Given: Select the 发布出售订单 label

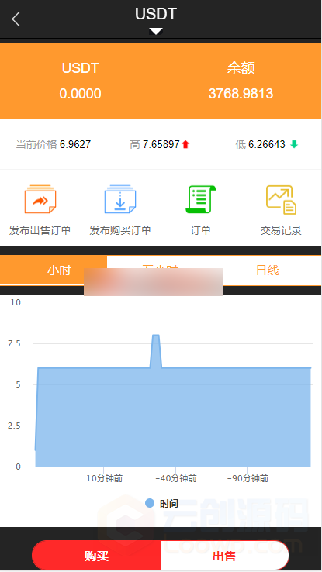Looking at the screenshot, I should point(40,230).
